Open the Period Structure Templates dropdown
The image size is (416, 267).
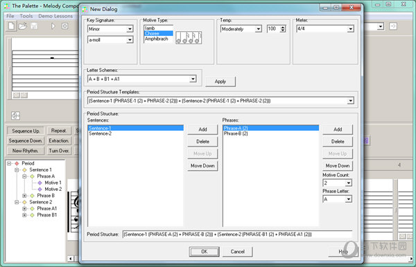tap(350, 101)
